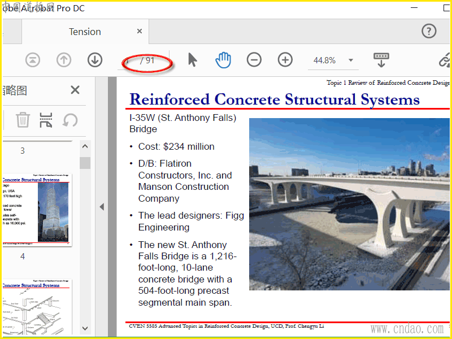Rotate page counterclockwise icon
This screenshot has width=452, height=339.
[x=70, y=120]
